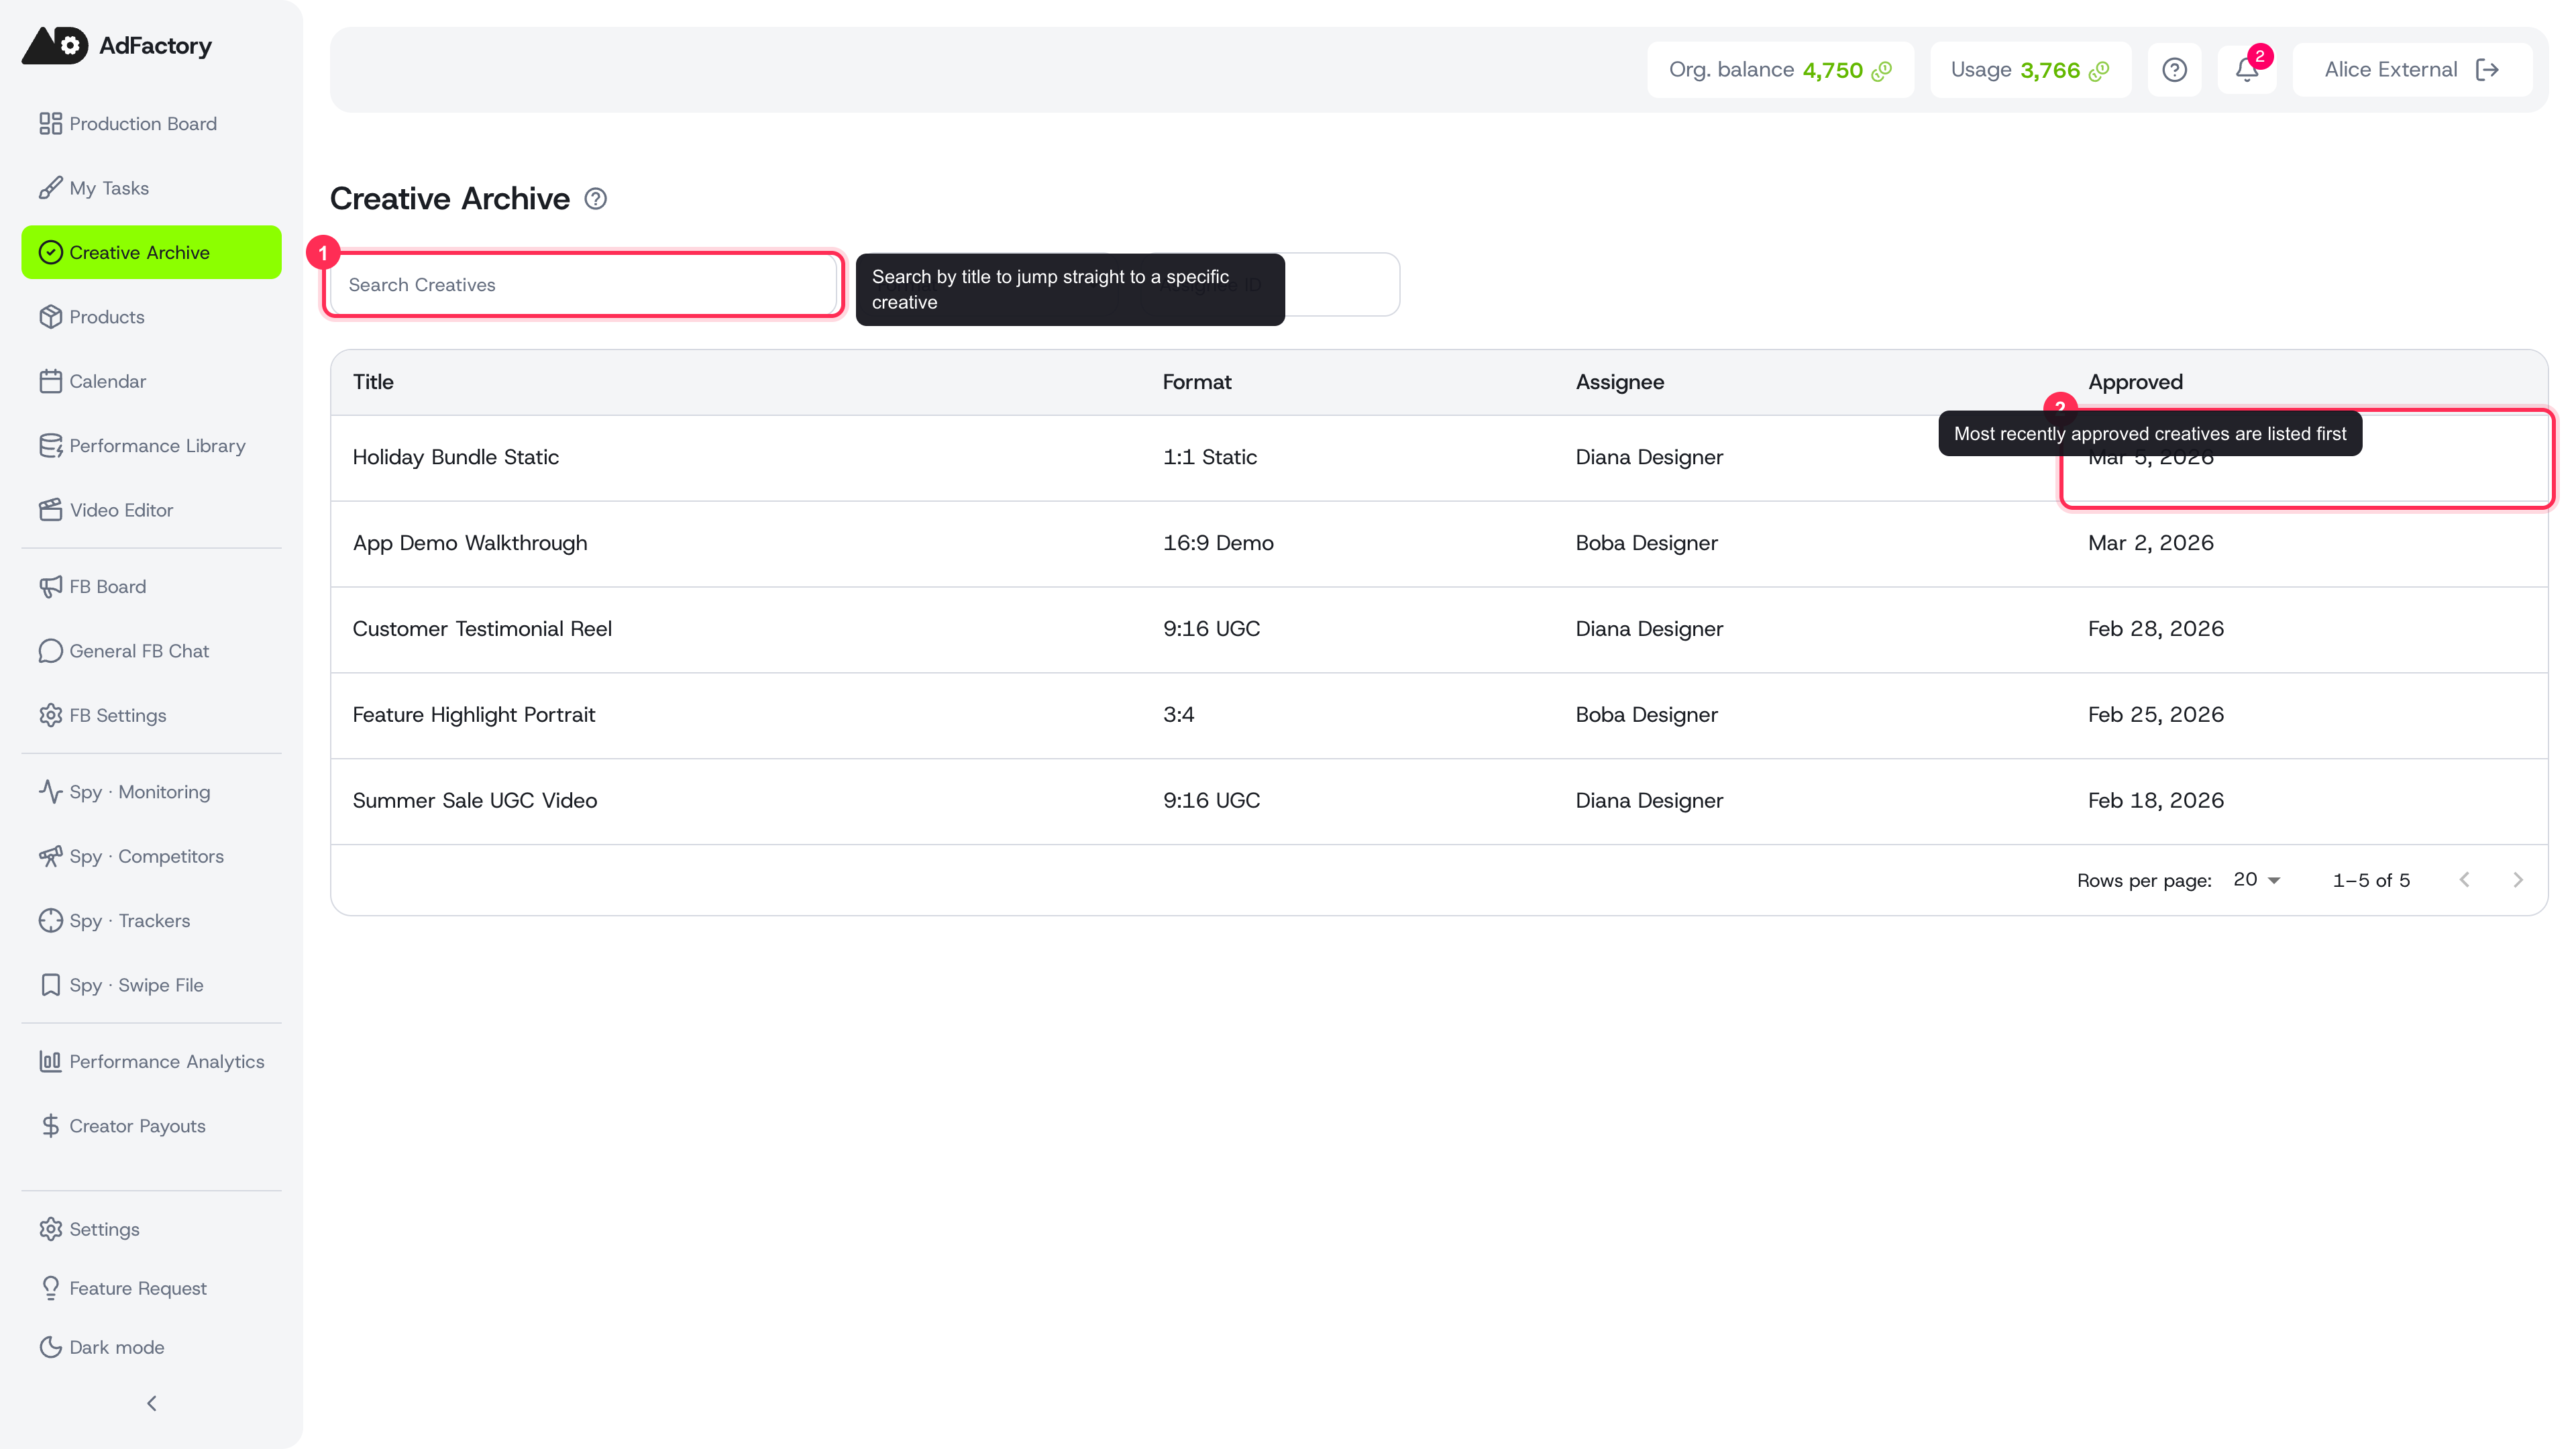Click FB Settings gear icon
This screenshot has height=1449, width=2576.
point(50,715)
